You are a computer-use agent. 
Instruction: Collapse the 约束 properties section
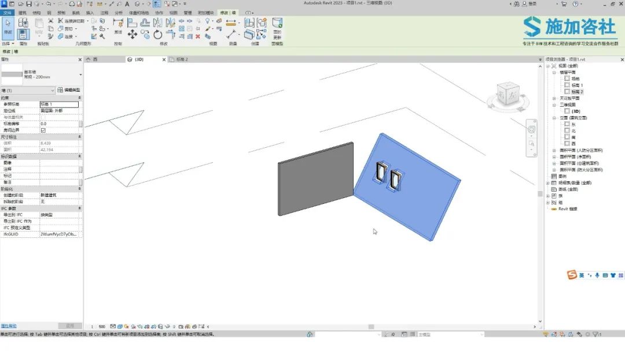click(79, 98)
